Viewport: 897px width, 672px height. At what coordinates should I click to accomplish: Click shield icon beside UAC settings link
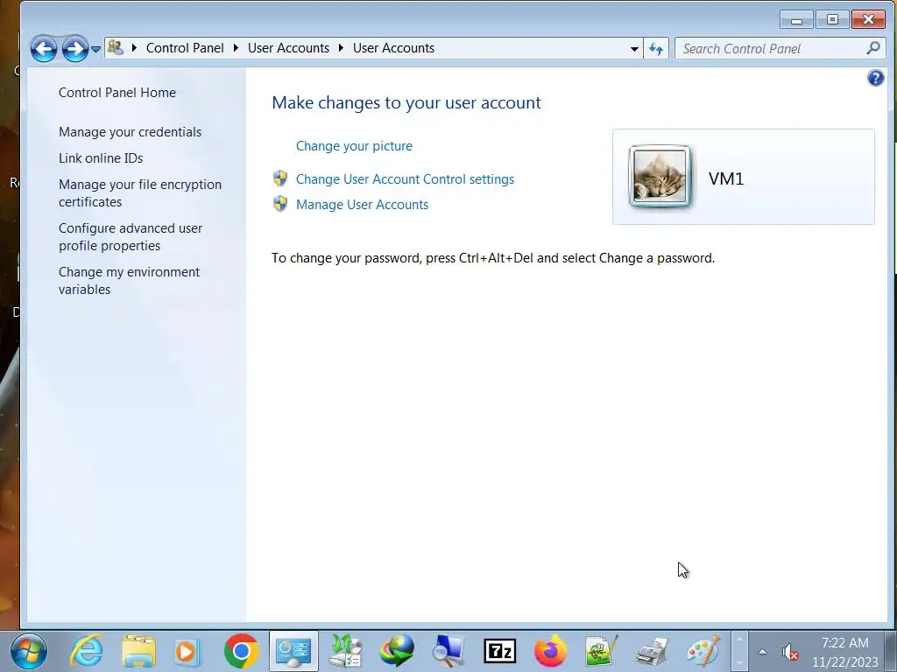(x=280, y=178)
